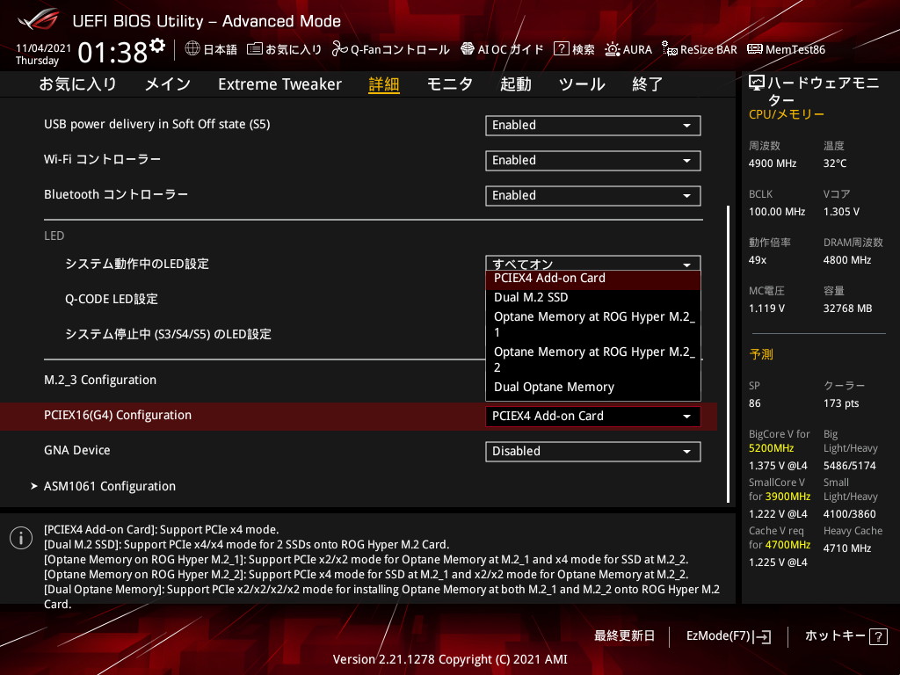This screenshot has width=900, height=675.
Task: Select Q-CODE LED設定 row
Action: pyautogui.click(x=112, y=299)
